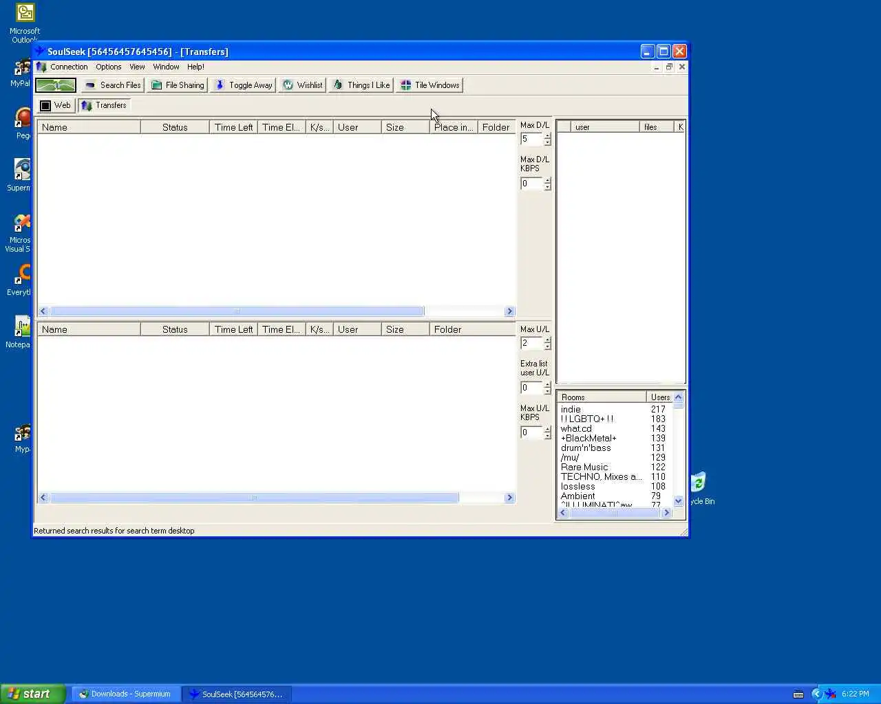881x704 pixels.
Task: Click the Max D/L input field
Action: tap(531, 139)
